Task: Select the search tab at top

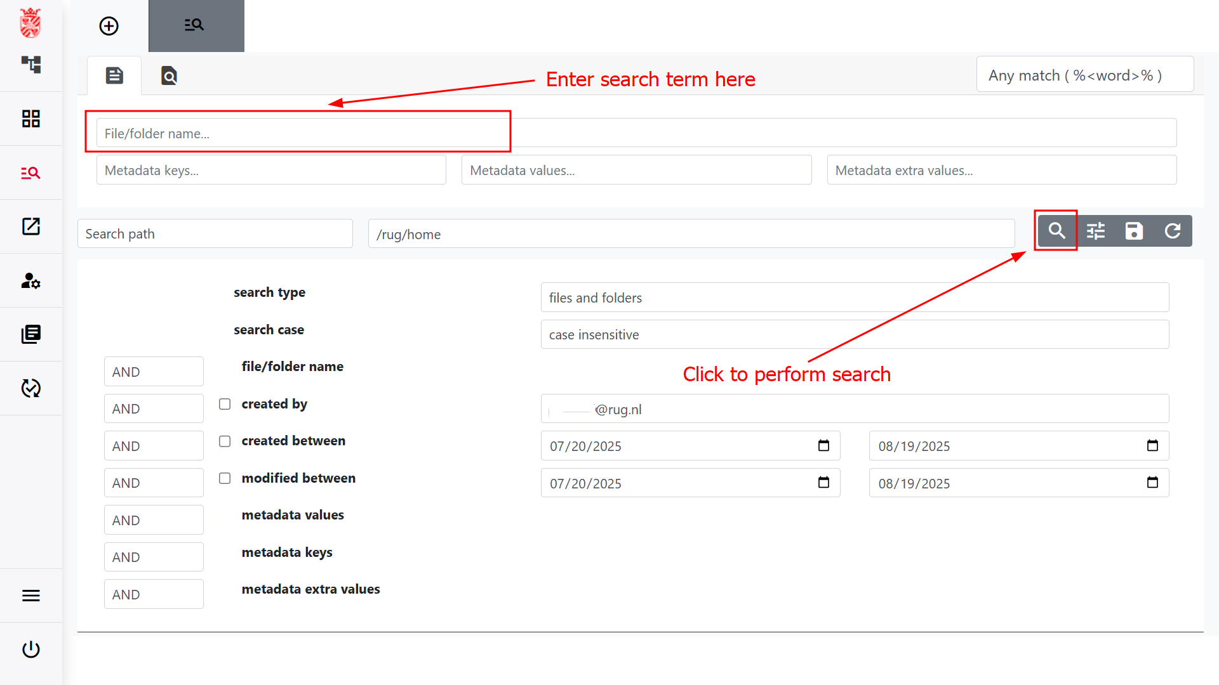Action: [196, 25]
